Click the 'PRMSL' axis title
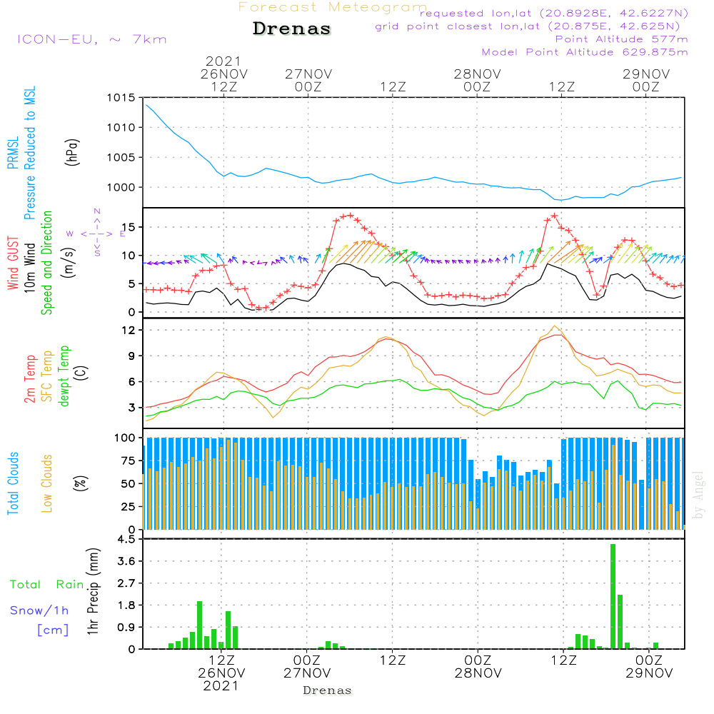The height and width of the screenshot is (714, 714). [13, 153]
